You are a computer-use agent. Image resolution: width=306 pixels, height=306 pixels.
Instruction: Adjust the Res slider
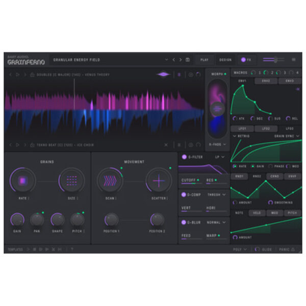tap(217, 184)
